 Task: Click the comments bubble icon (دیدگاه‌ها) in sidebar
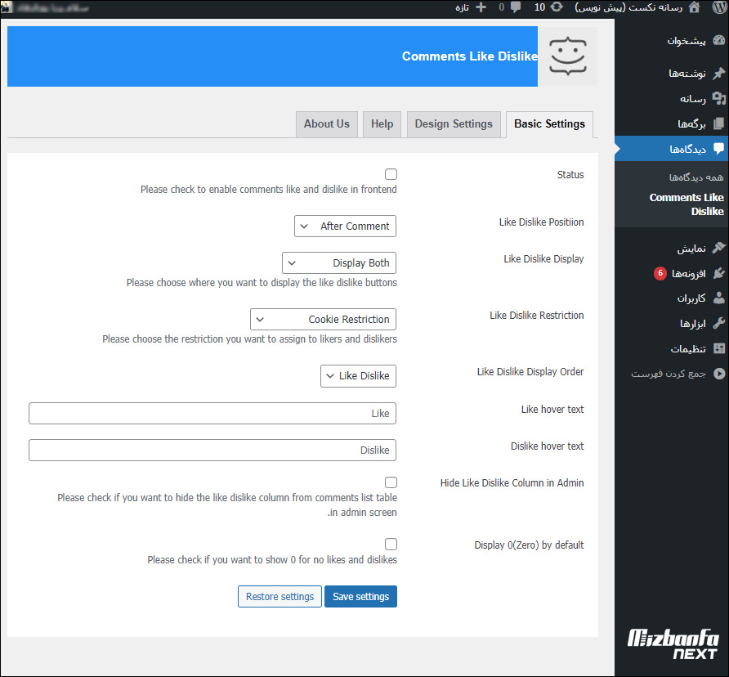pyautogui.click(x=718, y=149)
